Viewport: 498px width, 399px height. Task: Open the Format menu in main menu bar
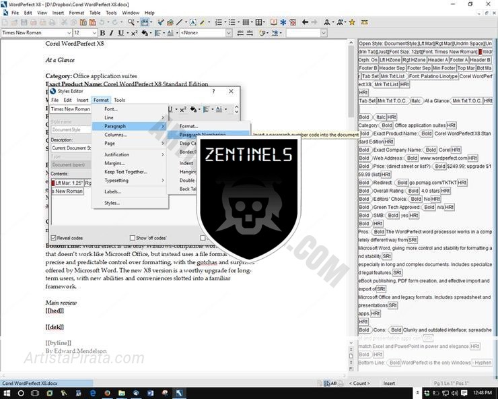(x=77, y=13)
